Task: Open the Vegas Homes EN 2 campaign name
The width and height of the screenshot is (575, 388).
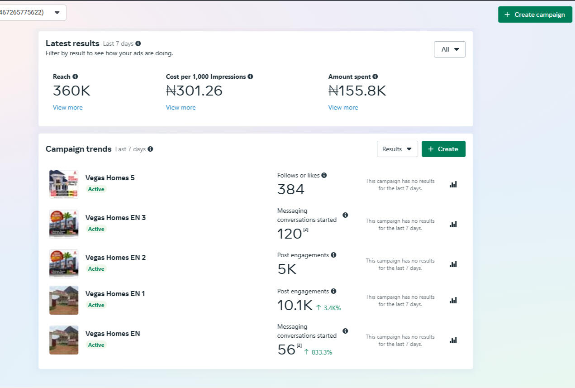Action: (x=115, y=257)
